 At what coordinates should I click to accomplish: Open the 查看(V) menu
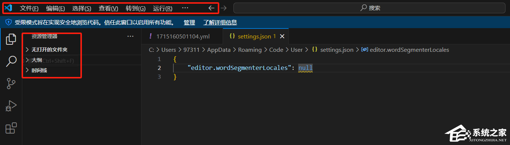point(108,8)
